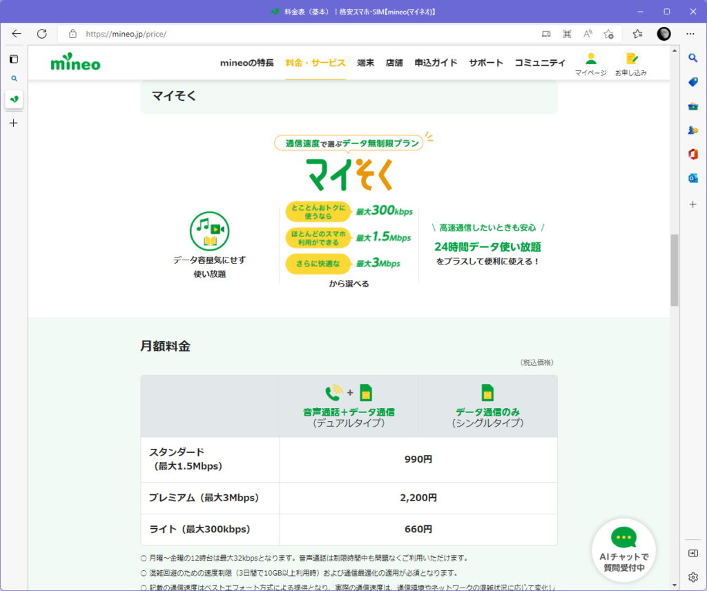Click the マイそく logo banner
Viewport: 707px width, 591px height.
tap(350, 175)
